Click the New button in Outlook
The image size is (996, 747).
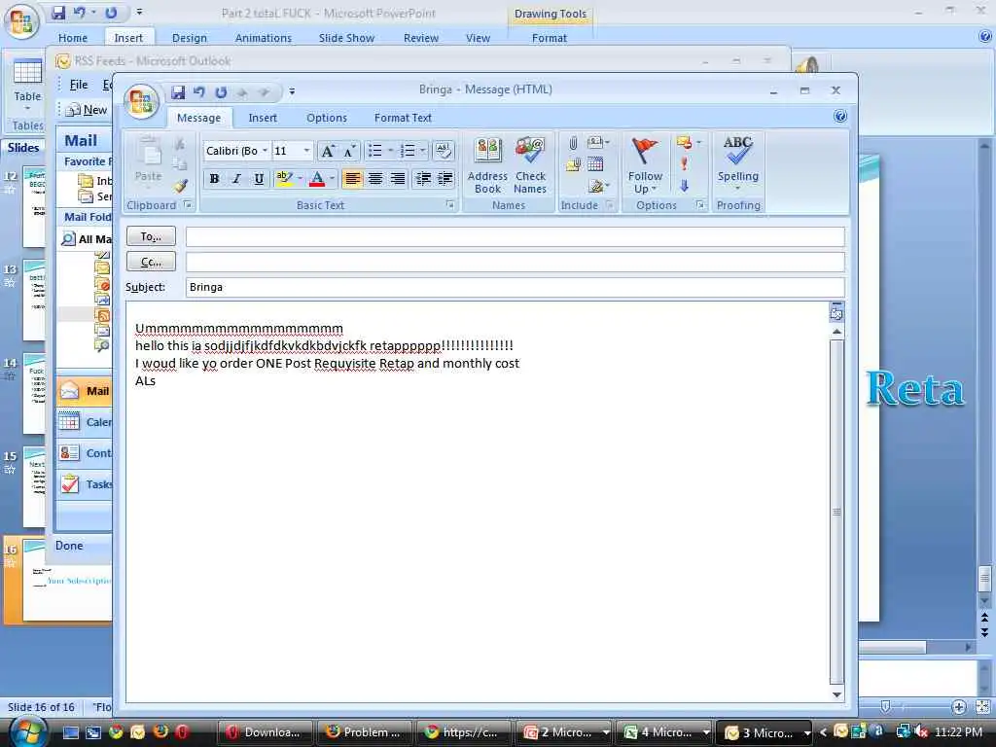click(89, 110)
